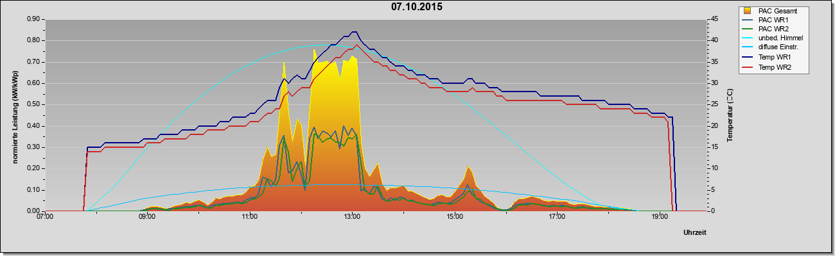Click the diffuse Einstr. legend entry
The width and height of the screenshot is (835, 256).
click(773, 48)
